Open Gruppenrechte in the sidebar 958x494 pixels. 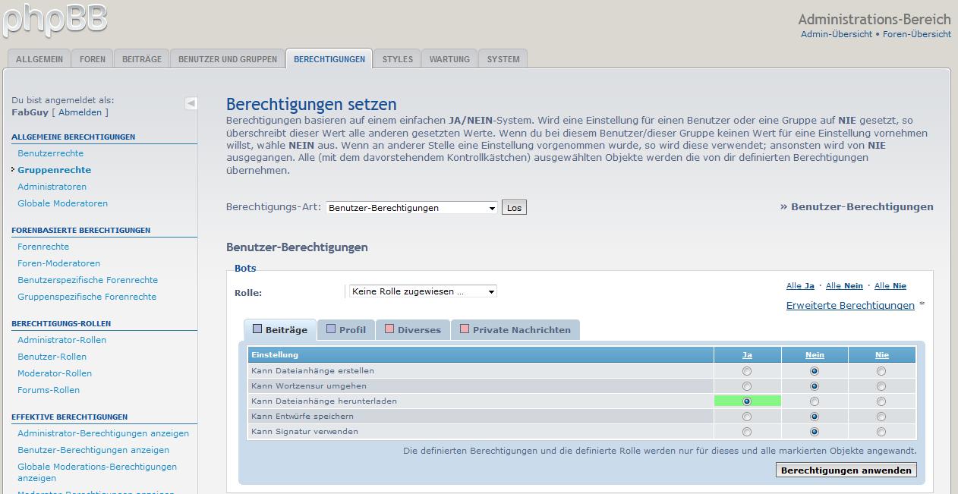tap(54, 170)
